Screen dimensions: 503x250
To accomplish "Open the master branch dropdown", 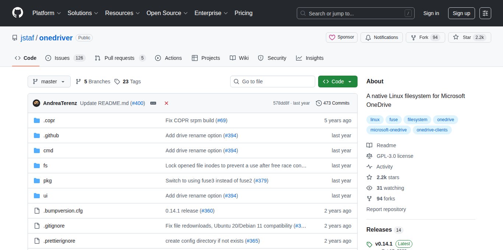I will coord(49,81).
